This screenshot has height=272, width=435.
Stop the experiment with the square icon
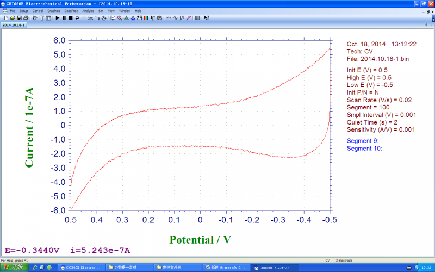[71, 18]
